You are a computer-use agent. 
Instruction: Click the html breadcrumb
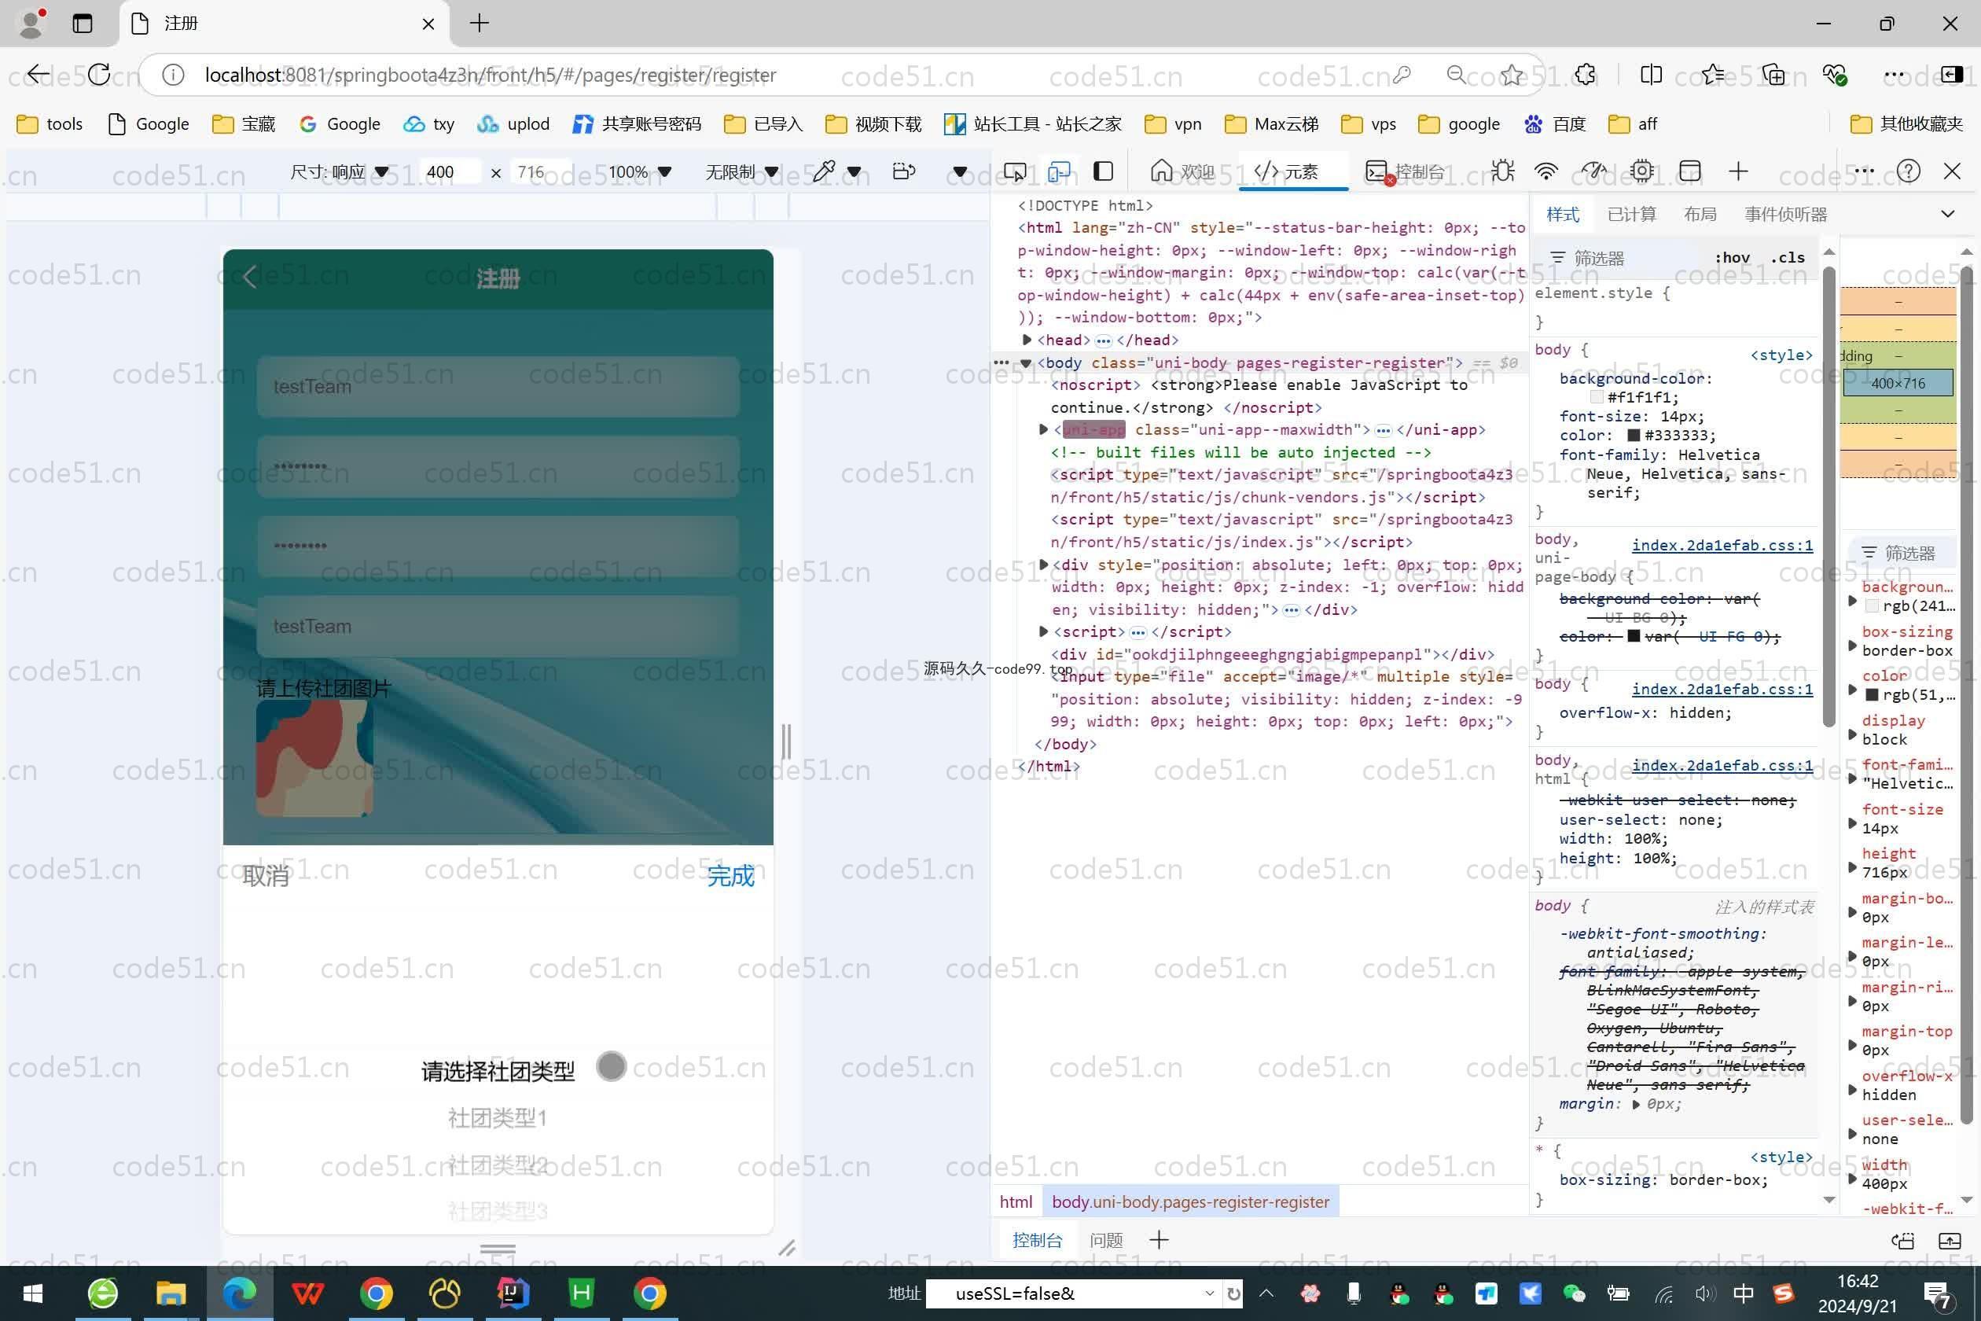(1016, 1201)
